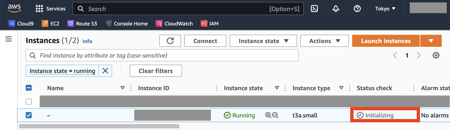Open the Tokyo region selector
Screen dimensions: 450x130
point(385,9)
